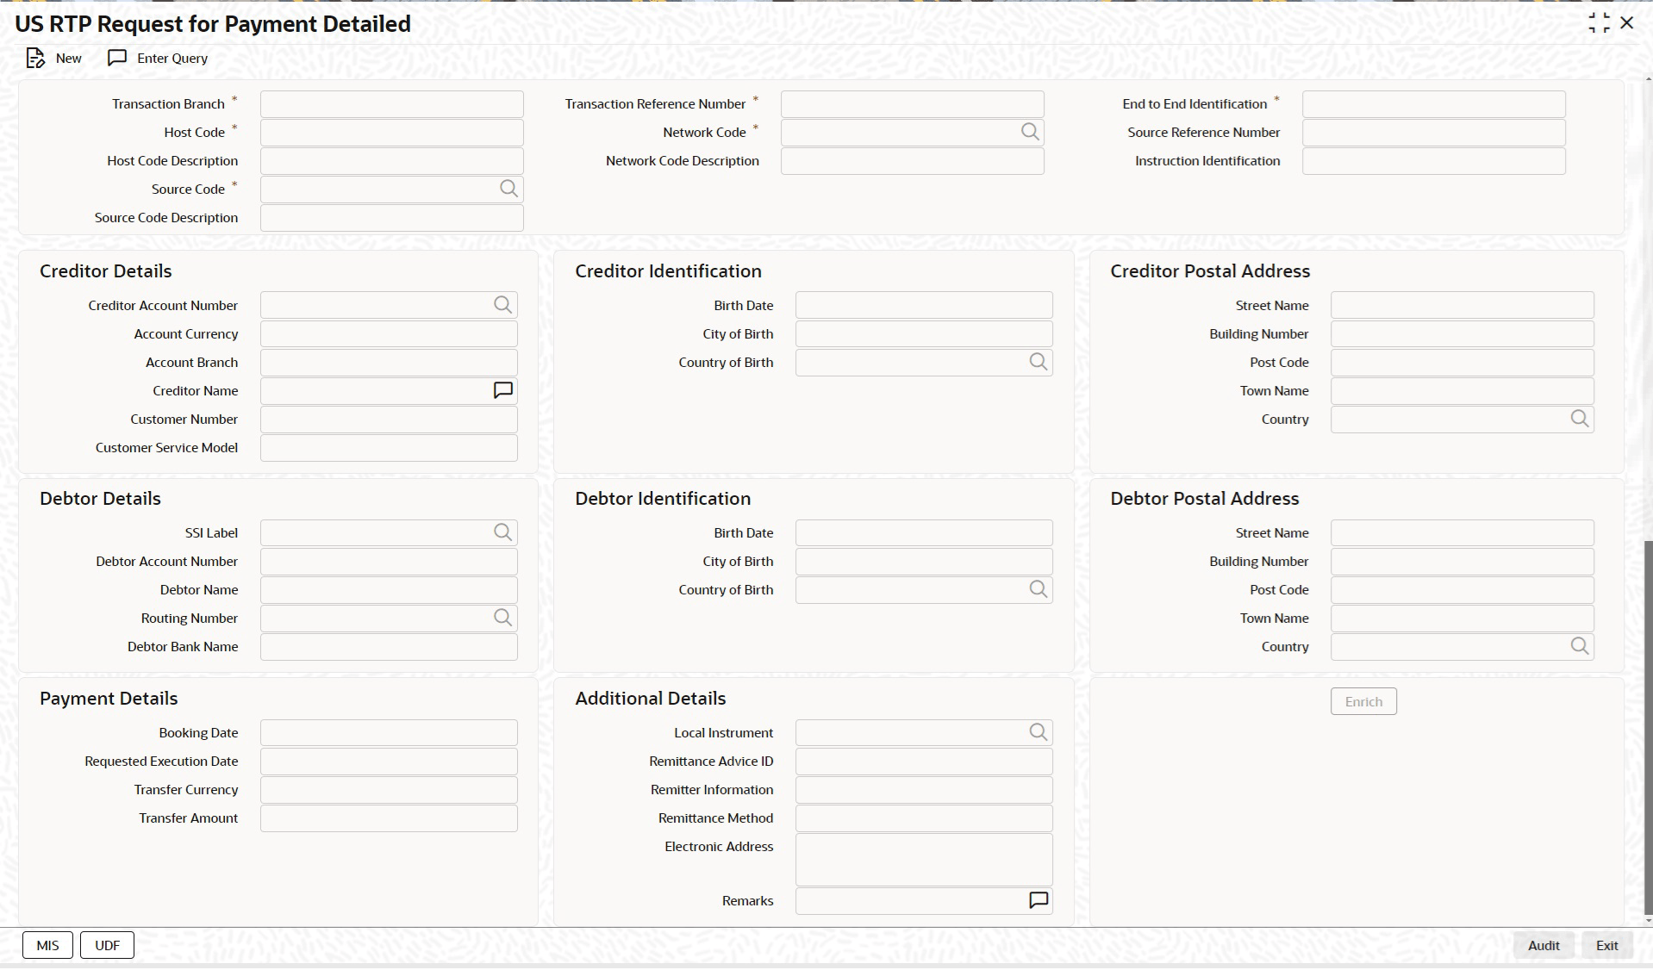
Task: Click the UDF button
Action: [108, 945]
